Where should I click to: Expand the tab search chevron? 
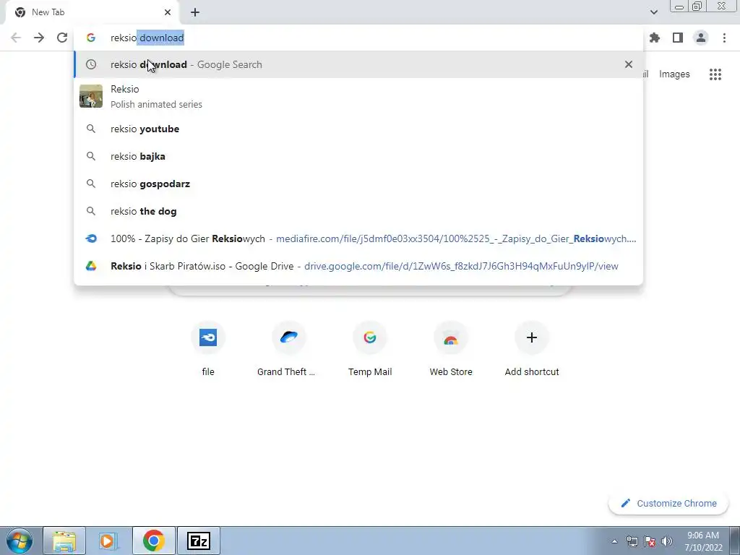coord(653,12)
